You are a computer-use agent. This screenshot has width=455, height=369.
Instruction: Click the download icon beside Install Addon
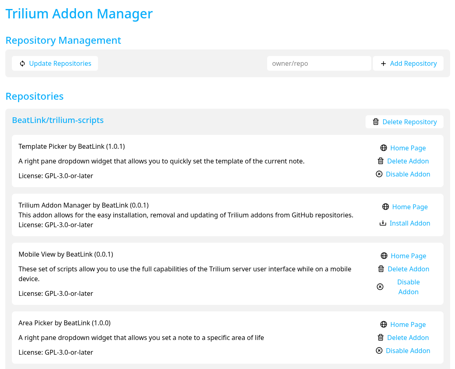383,223
